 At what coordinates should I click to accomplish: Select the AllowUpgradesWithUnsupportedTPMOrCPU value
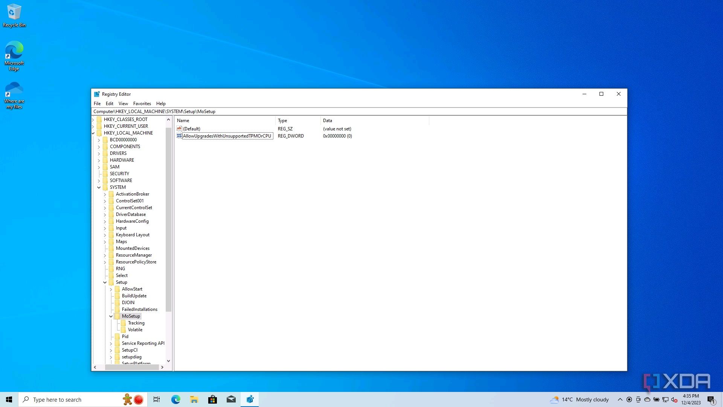pos(227,136)
